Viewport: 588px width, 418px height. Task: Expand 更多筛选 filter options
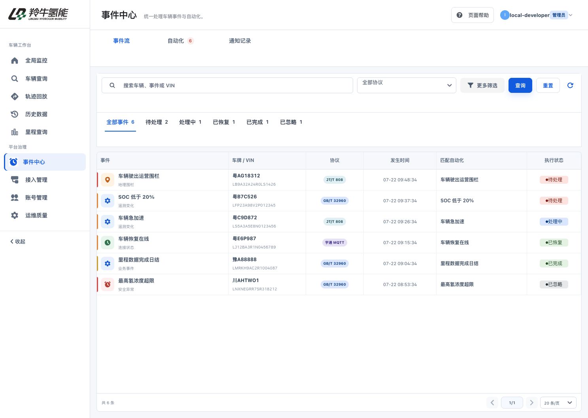482,85
